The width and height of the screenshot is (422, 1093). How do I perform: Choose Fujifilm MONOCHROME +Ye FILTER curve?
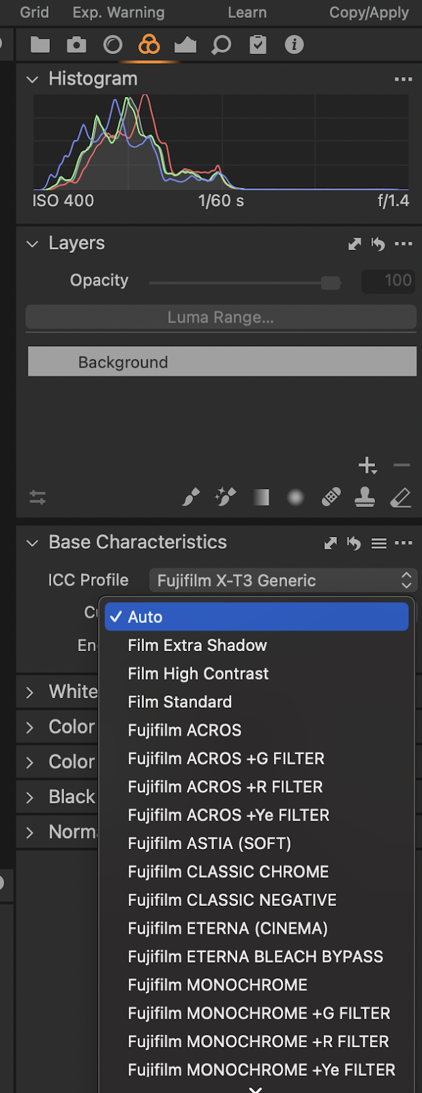pos(256,1070)
